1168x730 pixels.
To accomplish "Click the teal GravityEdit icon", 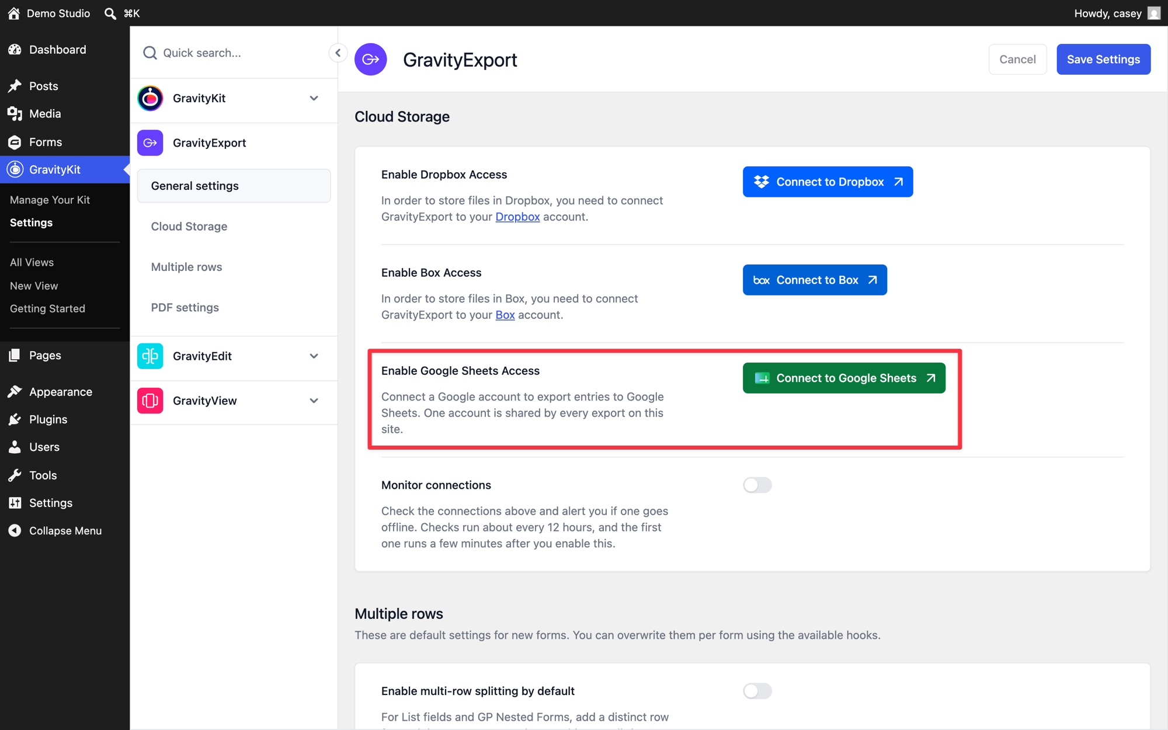I will pos(150,356).
